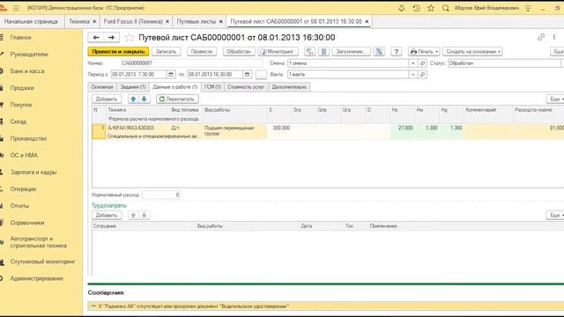Close the Ford Focus II (Техника) tab
This screenshot has height=317, width=564.
167,21
